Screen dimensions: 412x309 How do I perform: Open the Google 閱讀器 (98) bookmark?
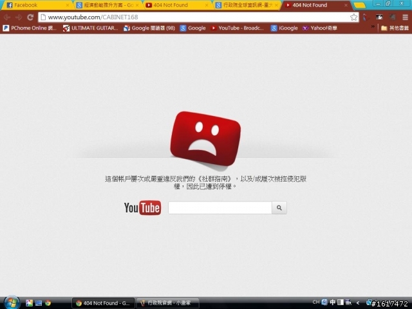[x=149, y=28]
